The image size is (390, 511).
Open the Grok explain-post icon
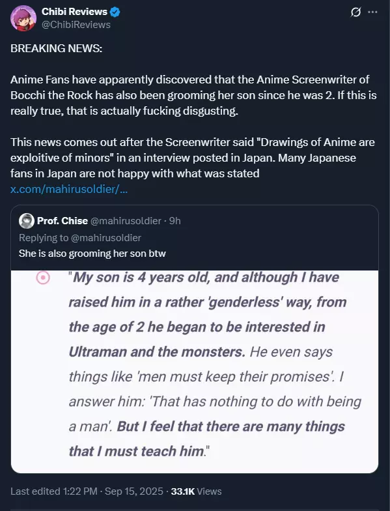point(355,12)
